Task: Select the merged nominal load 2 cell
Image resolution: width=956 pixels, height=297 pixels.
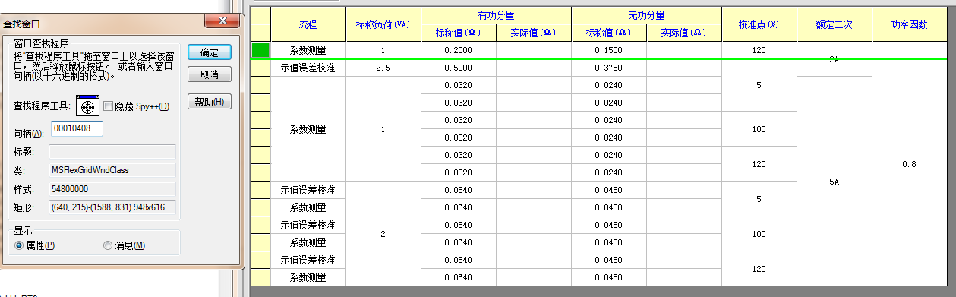Action: pyautogui.click(x=383, y=234)
